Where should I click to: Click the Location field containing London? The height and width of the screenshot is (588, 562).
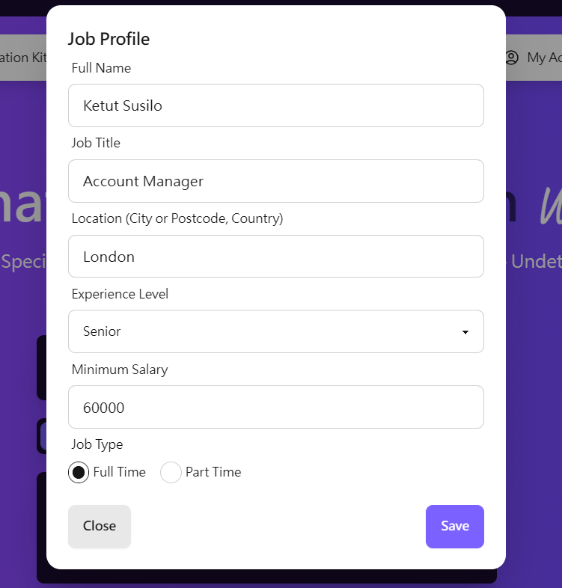pyautogui.click(x=276, y=257)
